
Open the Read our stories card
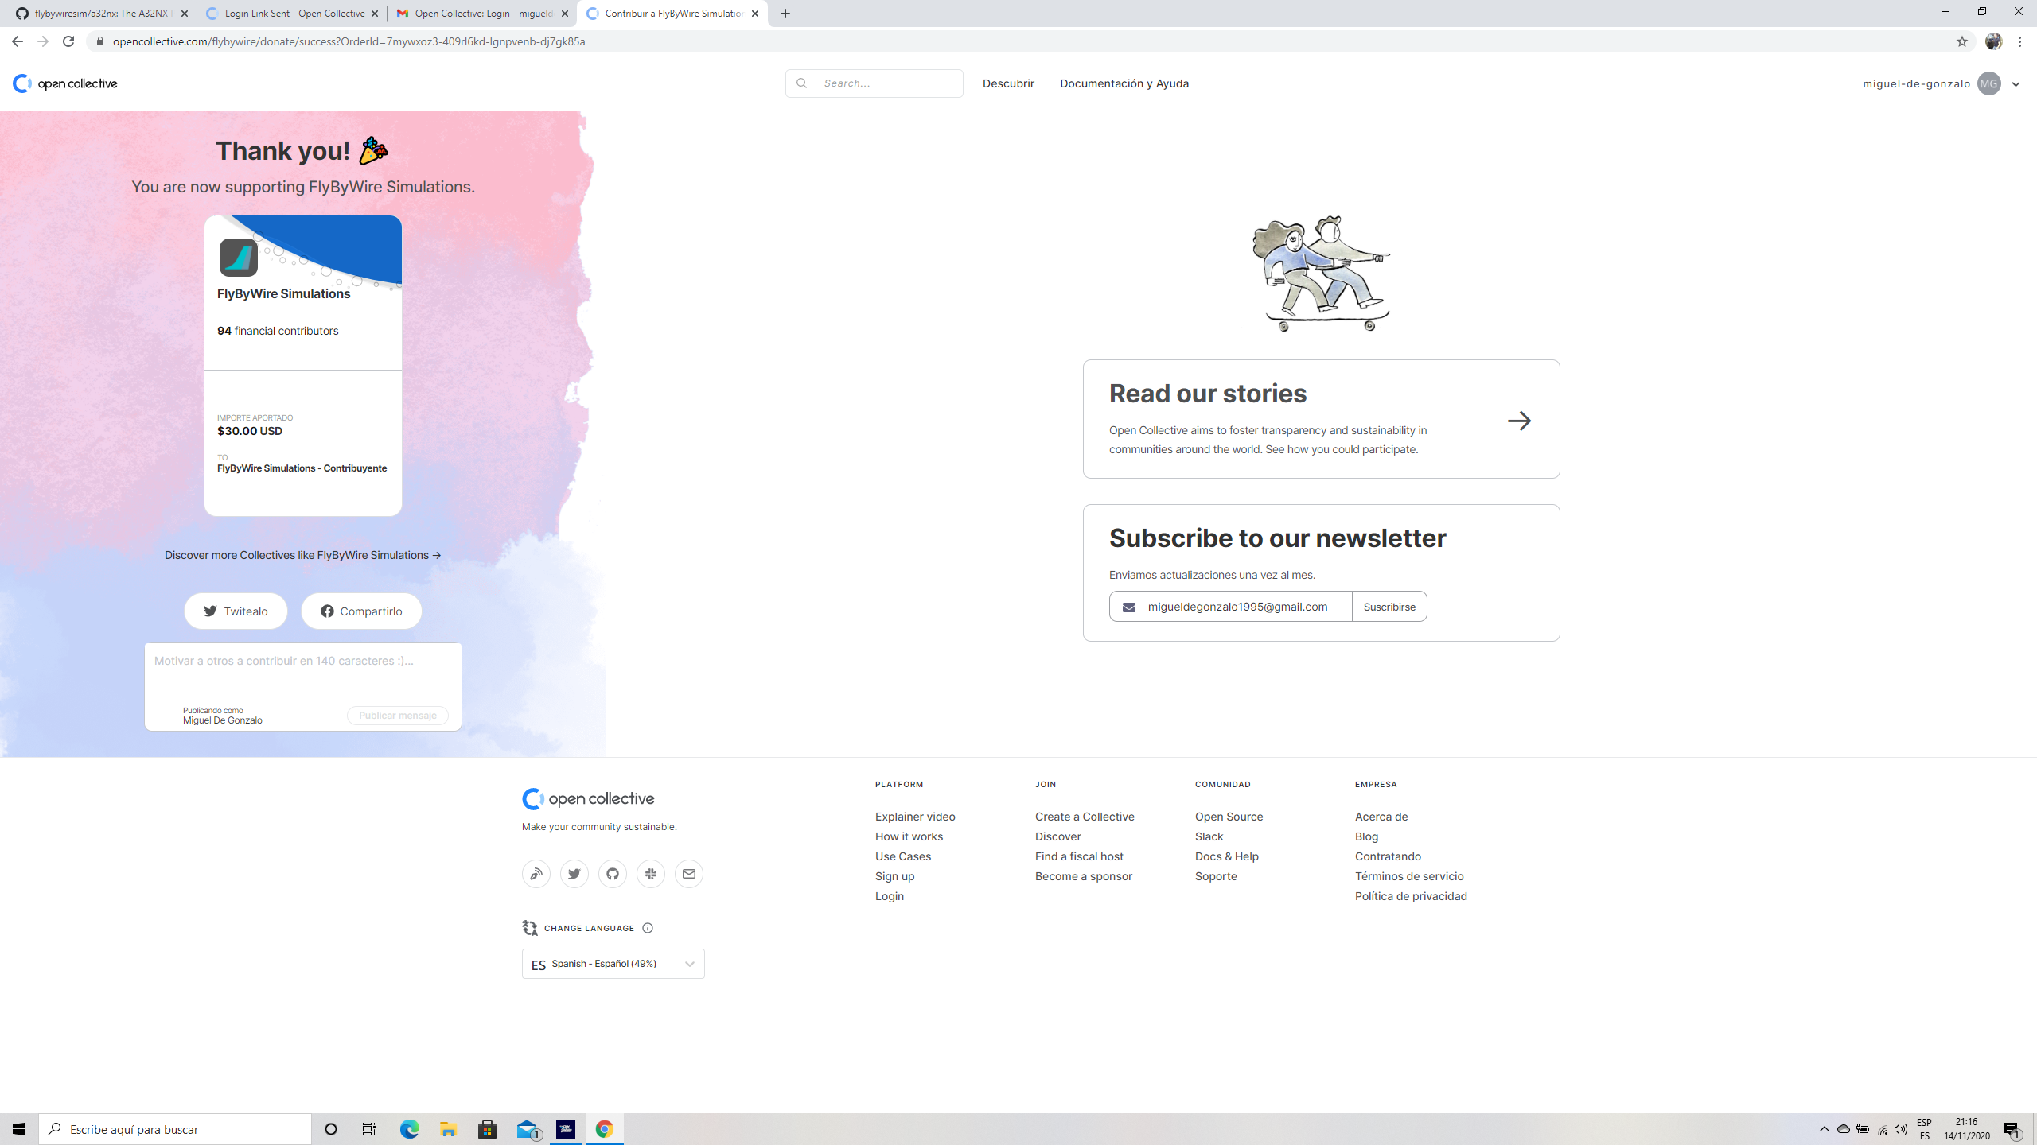pyautogui.click(x=1321, y=419)
